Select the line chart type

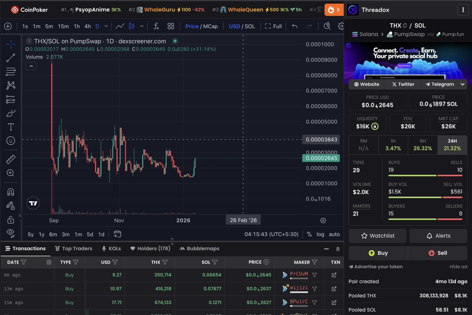pyautogui.click(x=120, y=26)
